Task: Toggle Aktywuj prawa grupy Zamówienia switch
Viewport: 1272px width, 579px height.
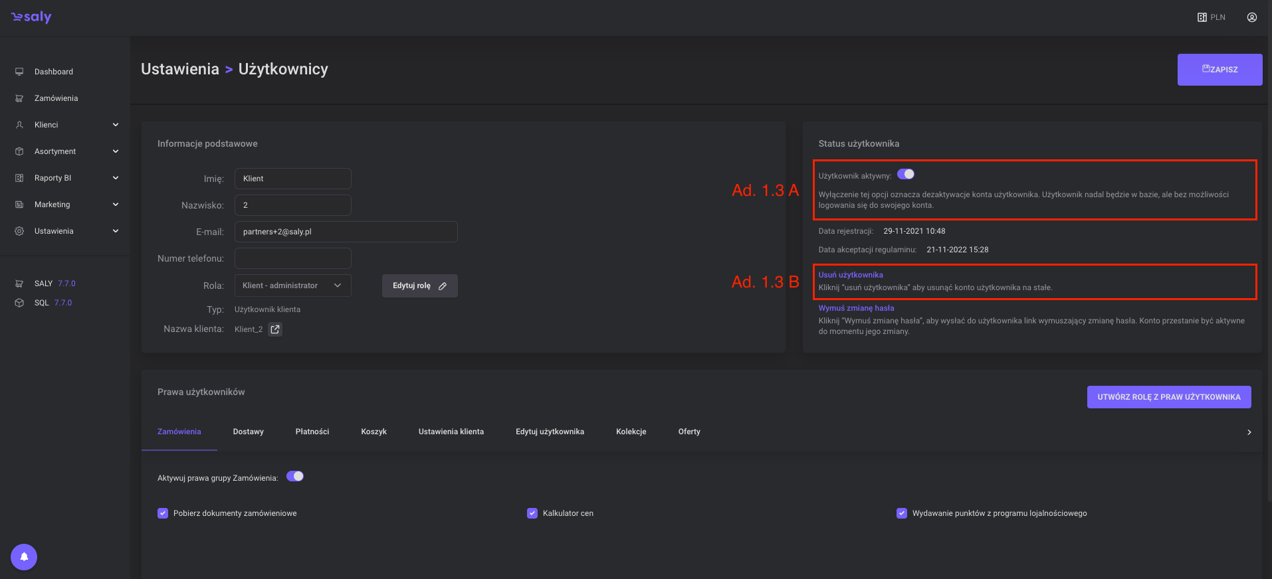Action: tap(295, 476)
